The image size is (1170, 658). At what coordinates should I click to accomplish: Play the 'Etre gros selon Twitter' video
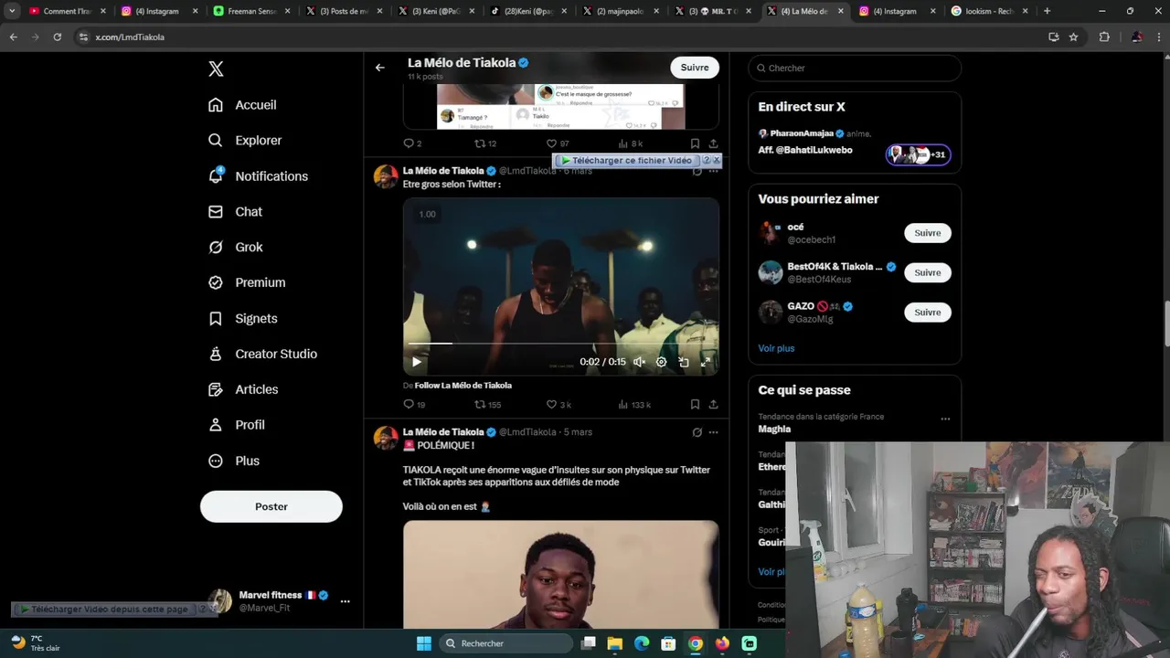(417, 362)
